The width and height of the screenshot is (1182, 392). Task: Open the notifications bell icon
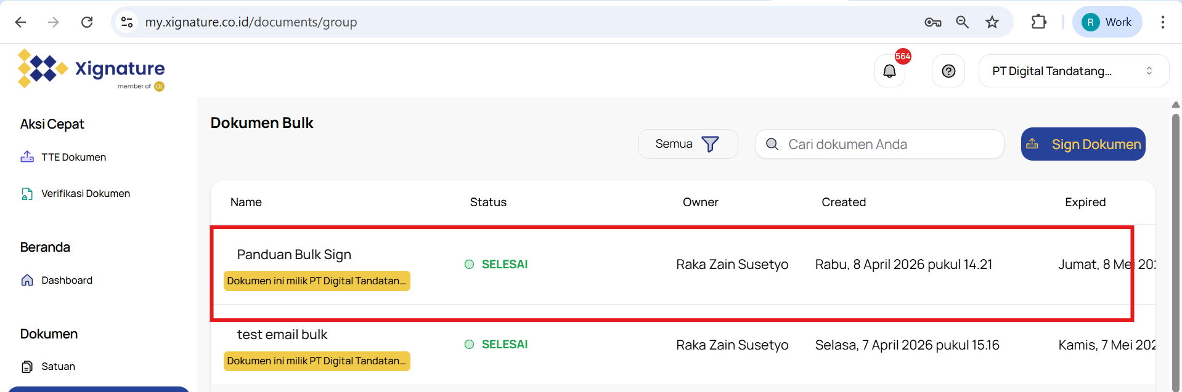[x=889, y=71]
